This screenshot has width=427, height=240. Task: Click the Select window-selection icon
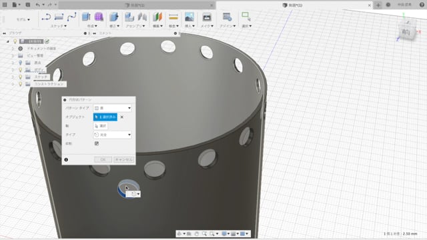click(x=246, y=16)
